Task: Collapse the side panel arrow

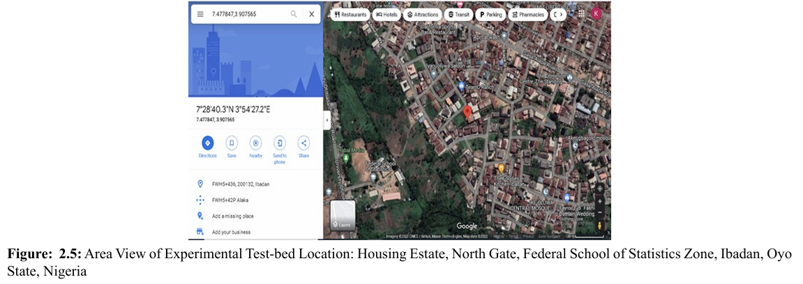Action: 327,120
